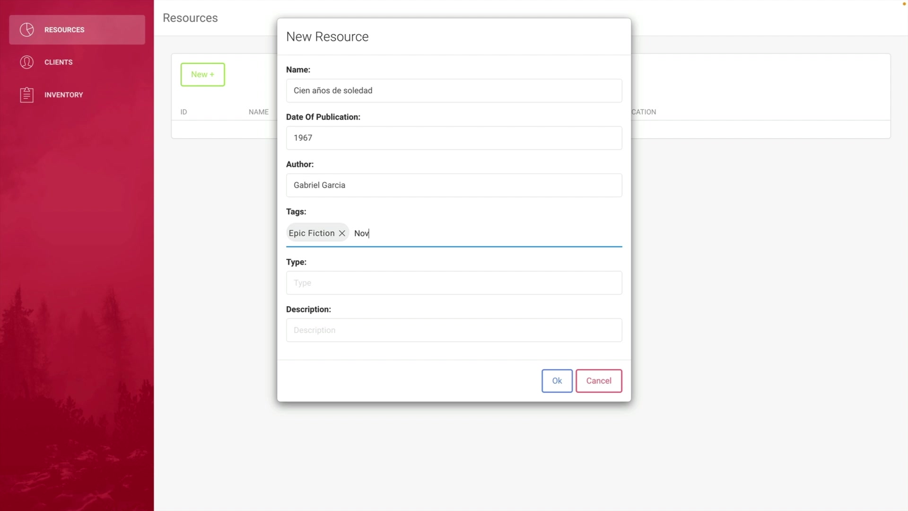Click the Date Of Publication field
Image resolution: width=908 pixels, height=511 pixels.
[x=454, y=138]
